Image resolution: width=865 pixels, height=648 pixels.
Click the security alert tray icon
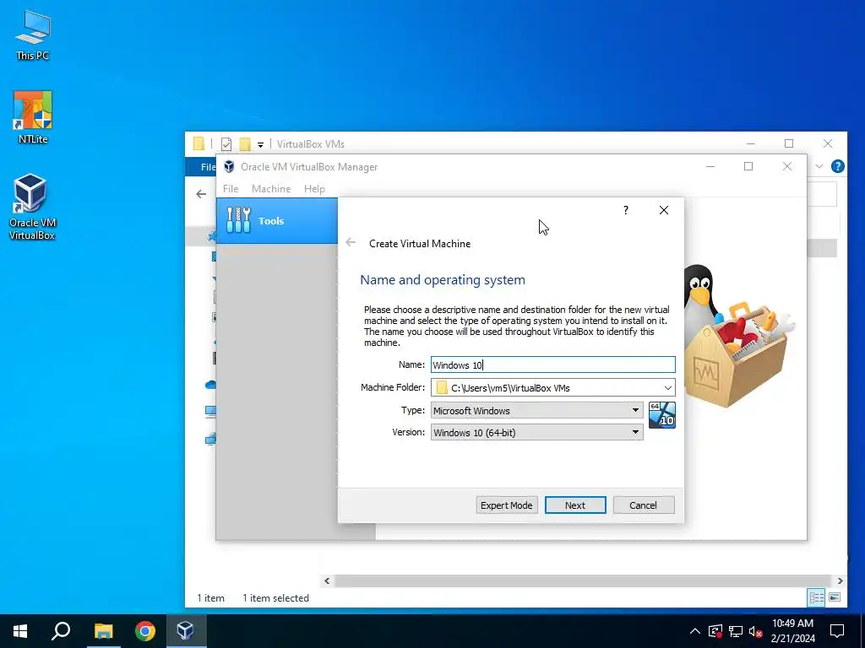click(x=715, y=631)
